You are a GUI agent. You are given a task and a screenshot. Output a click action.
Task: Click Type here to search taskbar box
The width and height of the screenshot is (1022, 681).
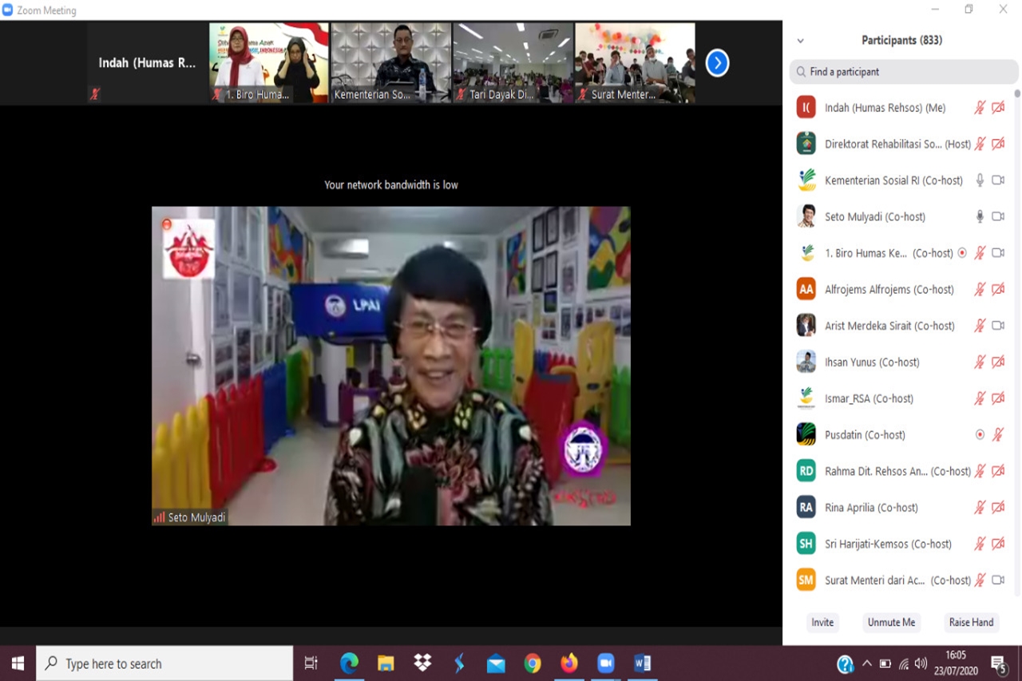click(164, 663)
